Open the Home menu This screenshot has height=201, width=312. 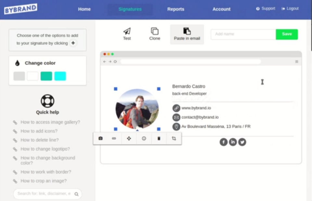(84, 9)
